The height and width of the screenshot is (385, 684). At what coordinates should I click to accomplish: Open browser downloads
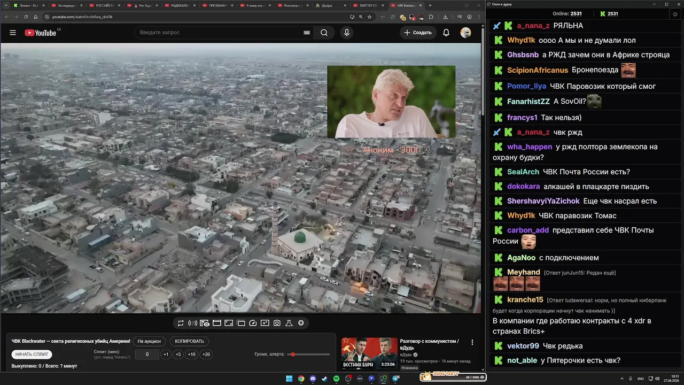pyautogui.click(x=445, y=17)
